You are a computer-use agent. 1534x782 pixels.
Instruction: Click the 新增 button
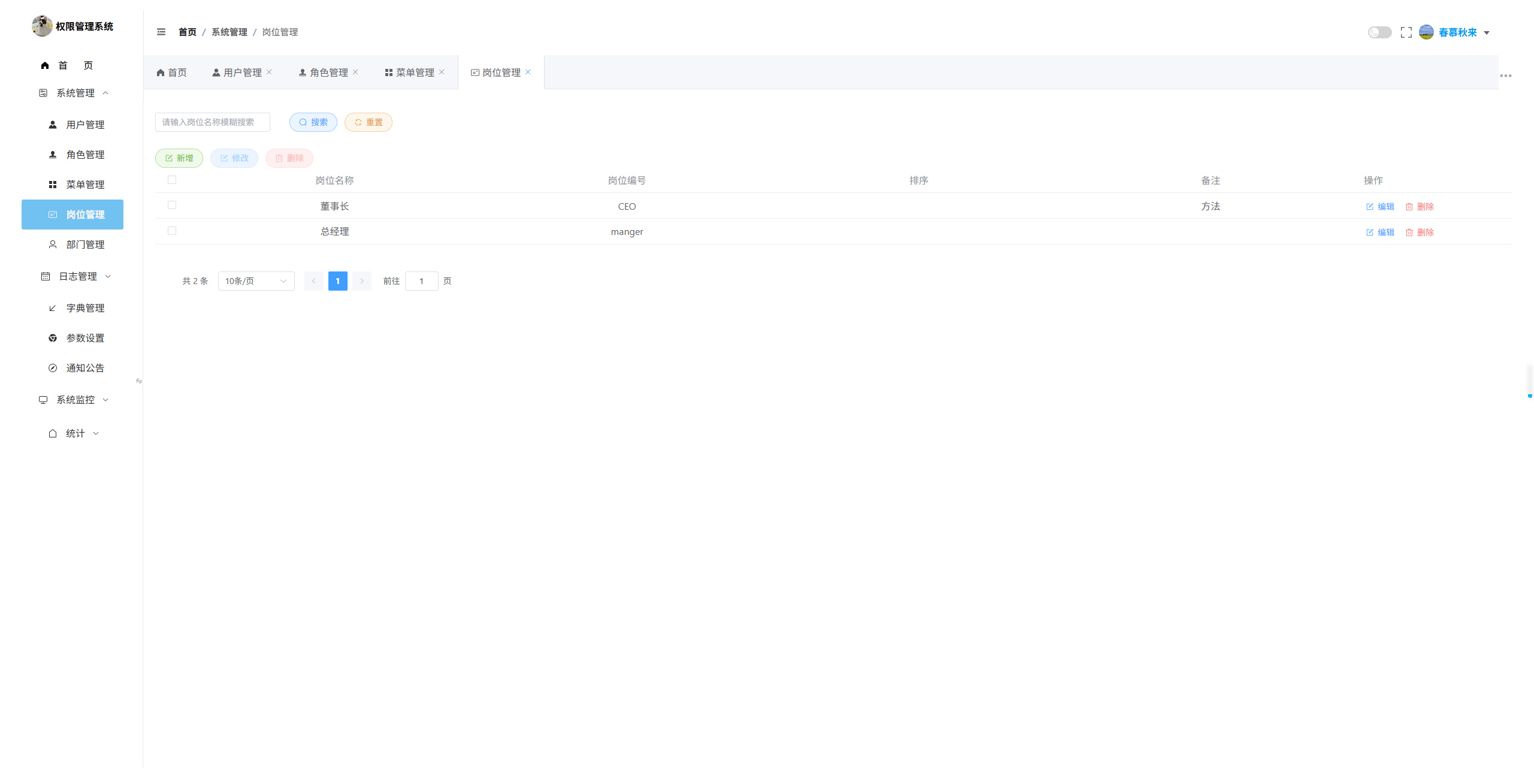(x=179, y=158)
